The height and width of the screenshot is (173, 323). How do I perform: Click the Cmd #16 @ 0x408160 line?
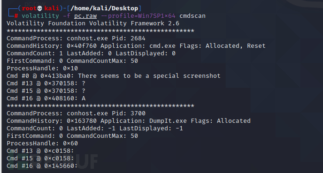pos(46,98)
